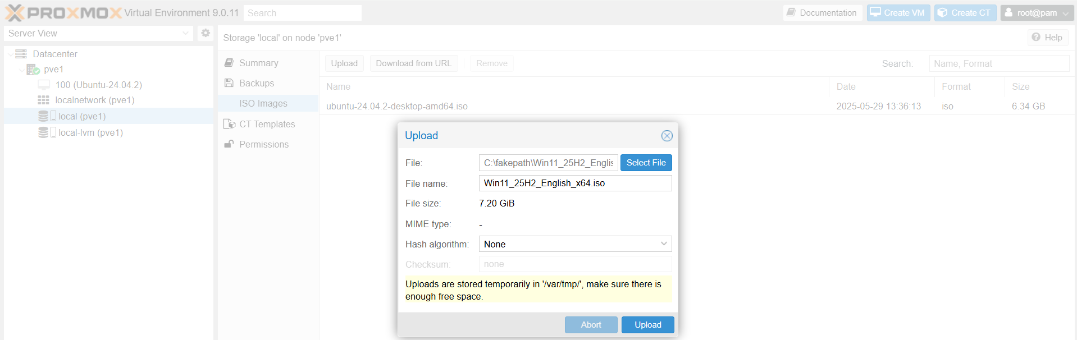This screenshot has height=340, width=1077.
Task: Click the Backups floppy icon
Action: [x=229, y=83]
